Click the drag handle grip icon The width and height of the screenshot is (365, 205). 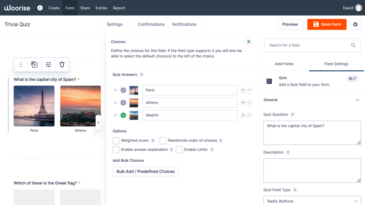point(21,64)
